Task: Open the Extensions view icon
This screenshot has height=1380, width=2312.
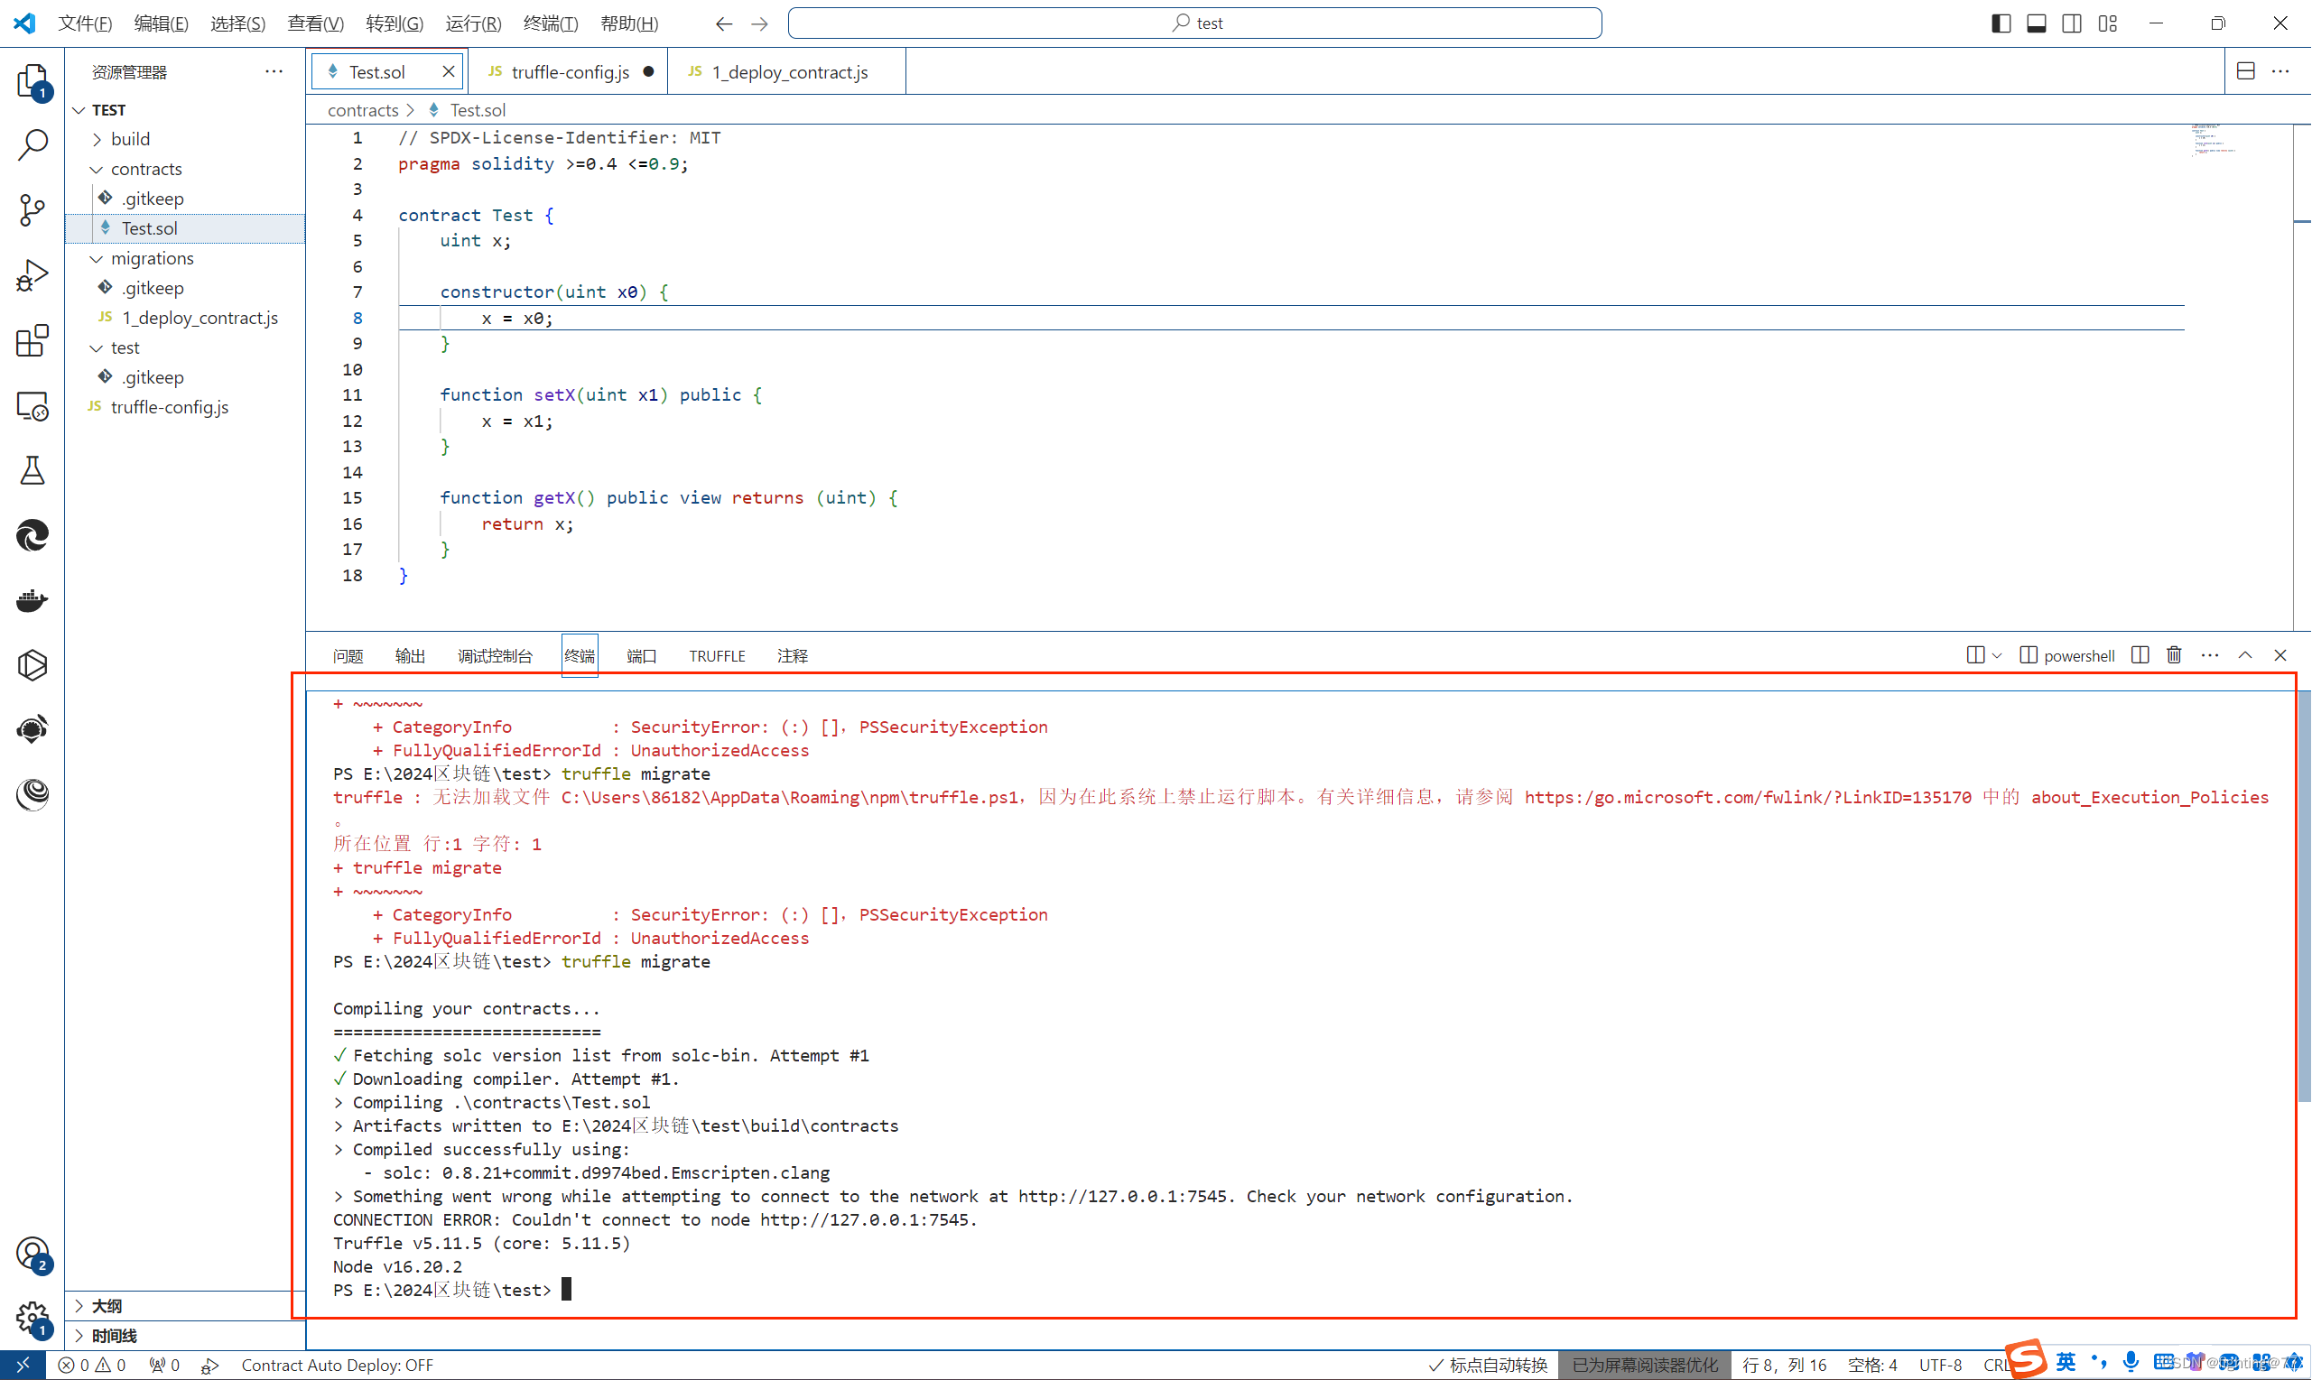Action: (32, 340)
